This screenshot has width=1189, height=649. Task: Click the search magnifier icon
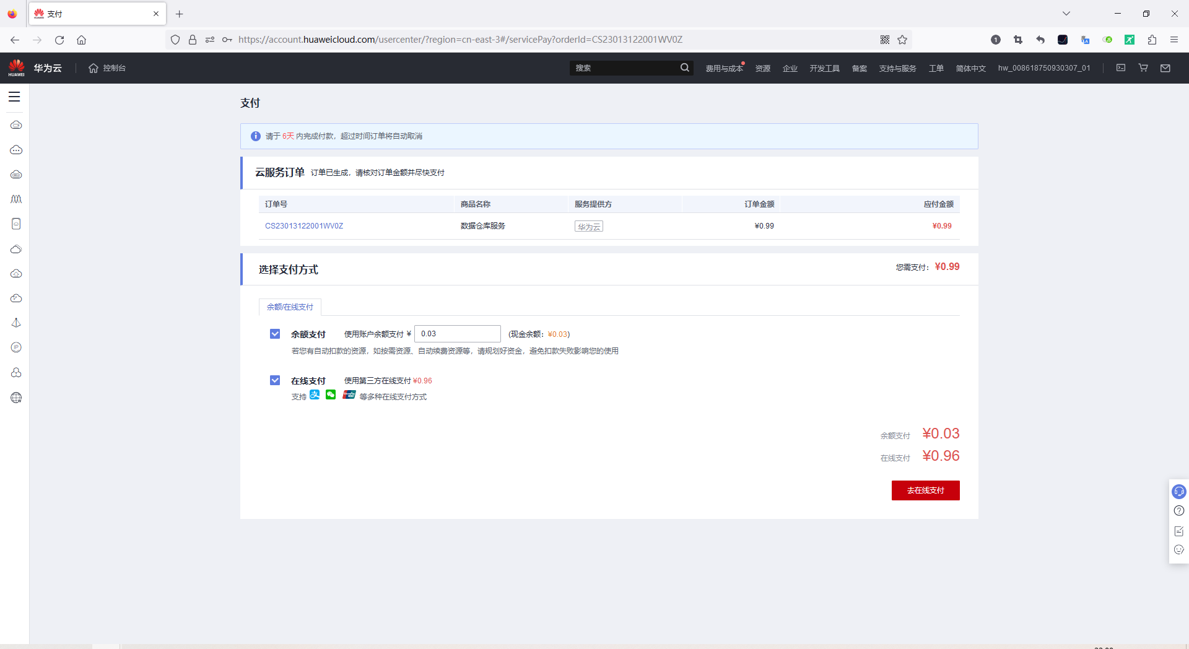pyautogui.click(x=684, y=68)
